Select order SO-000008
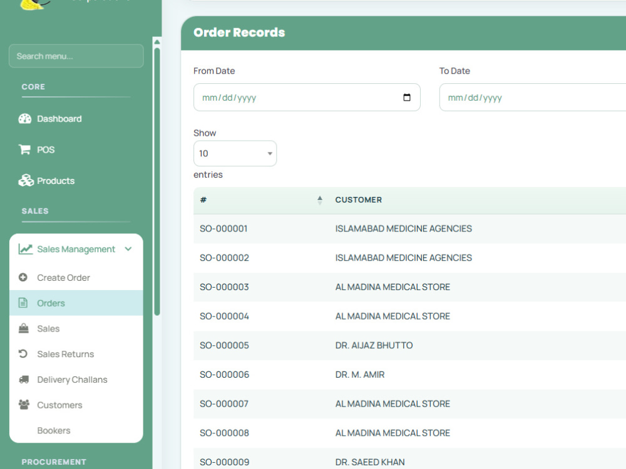 (x=224, y=433)
